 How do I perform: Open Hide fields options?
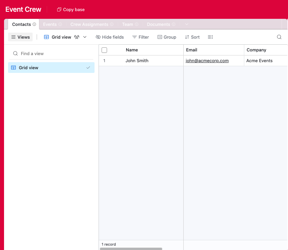coord(110,37)
